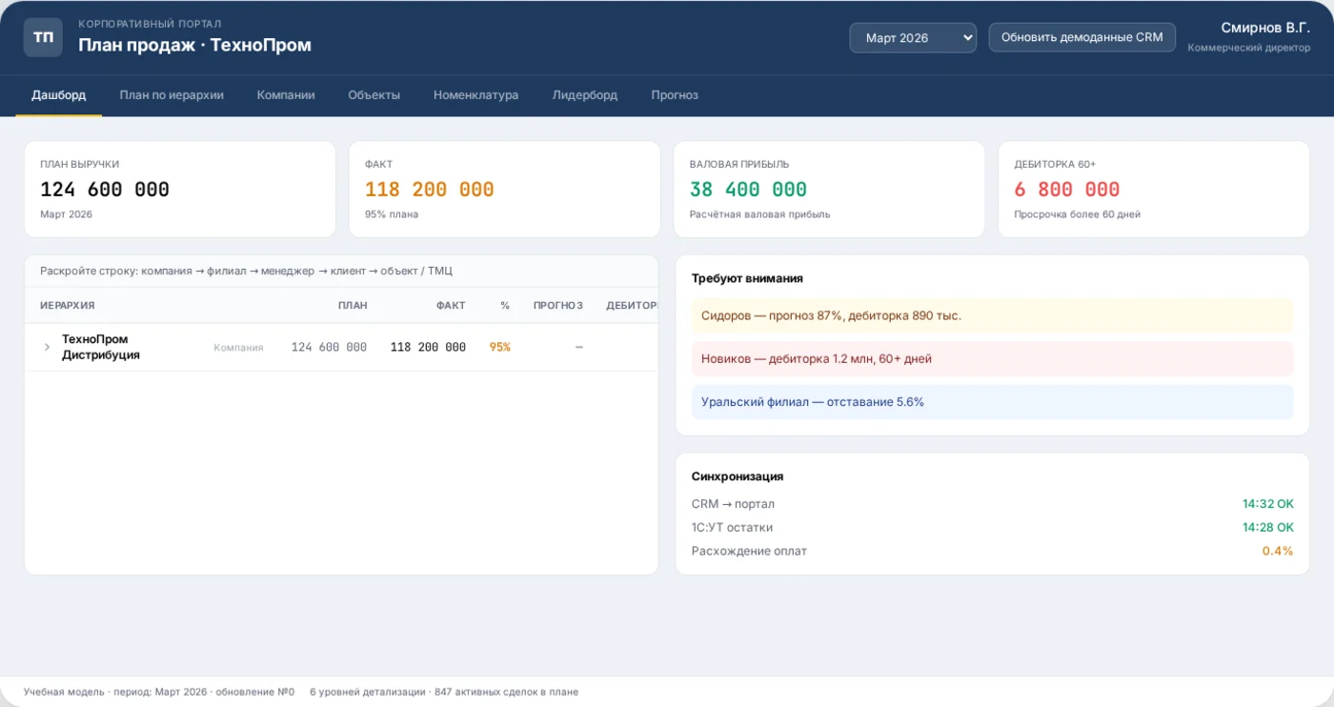Select the Номенклатура tab
Screen dimensions: 1334x707
coord(475,95)
